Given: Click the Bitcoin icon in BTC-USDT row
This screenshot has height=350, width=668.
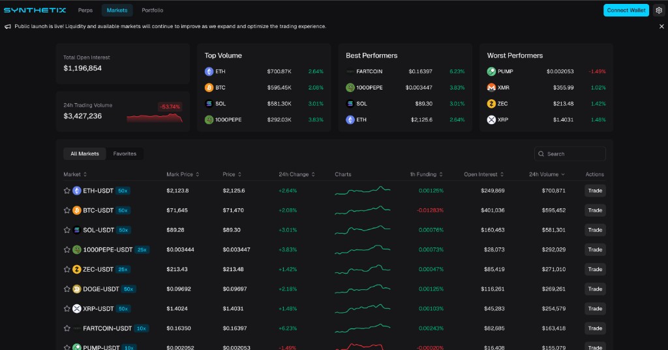Looking at the screenshot, I should 77,210.
